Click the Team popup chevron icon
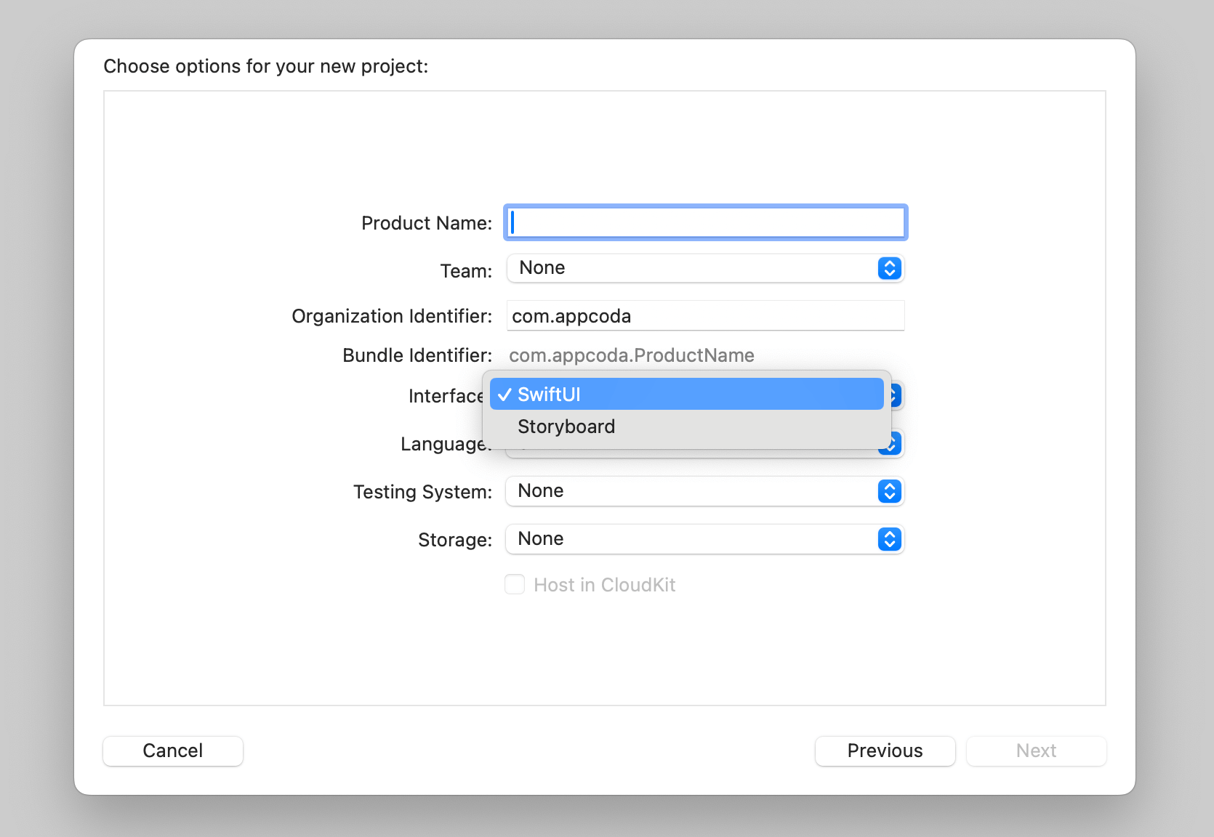 889,268
